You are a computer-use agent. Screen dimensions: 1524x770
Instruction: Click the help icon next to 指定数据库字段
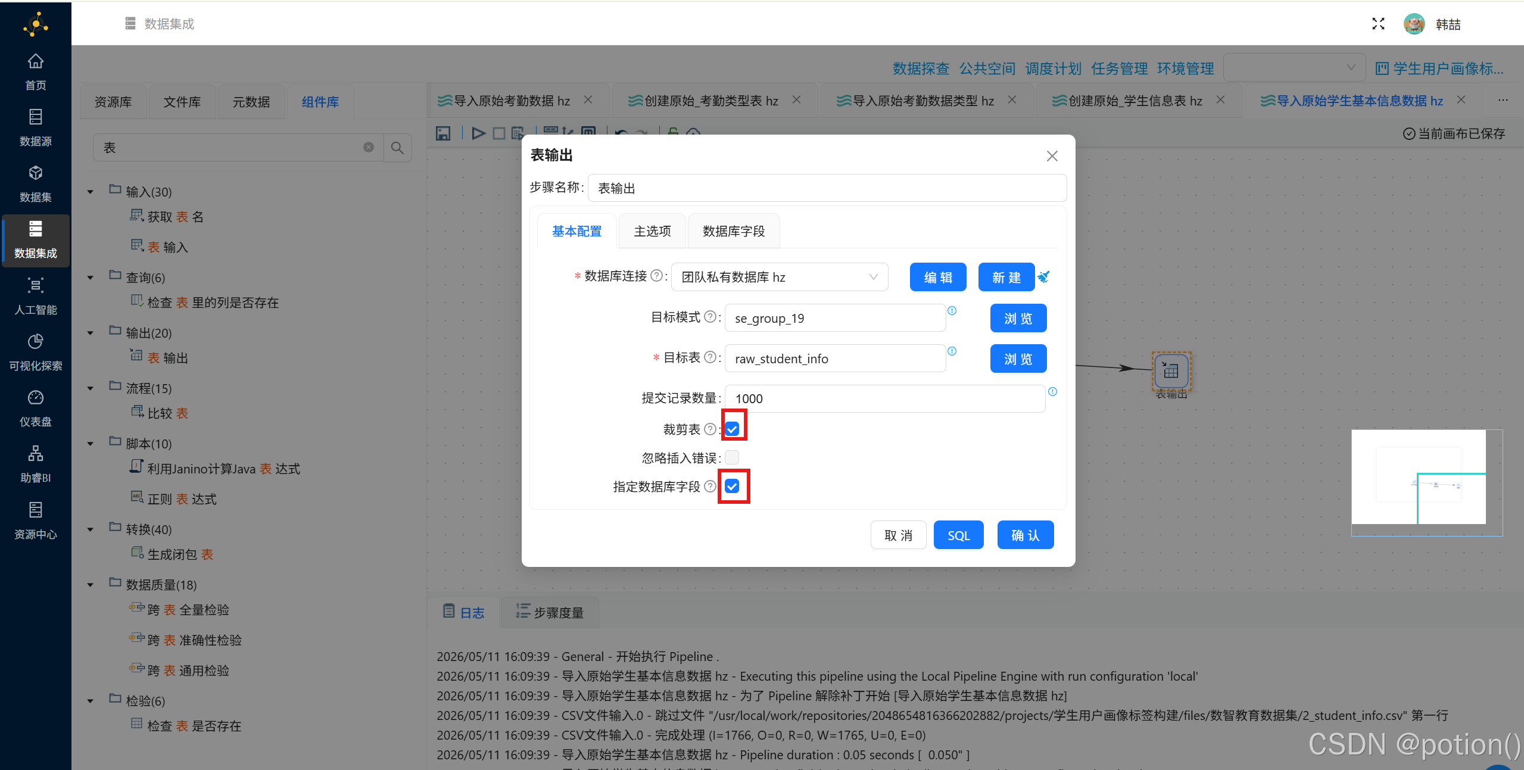coord(710,487)
